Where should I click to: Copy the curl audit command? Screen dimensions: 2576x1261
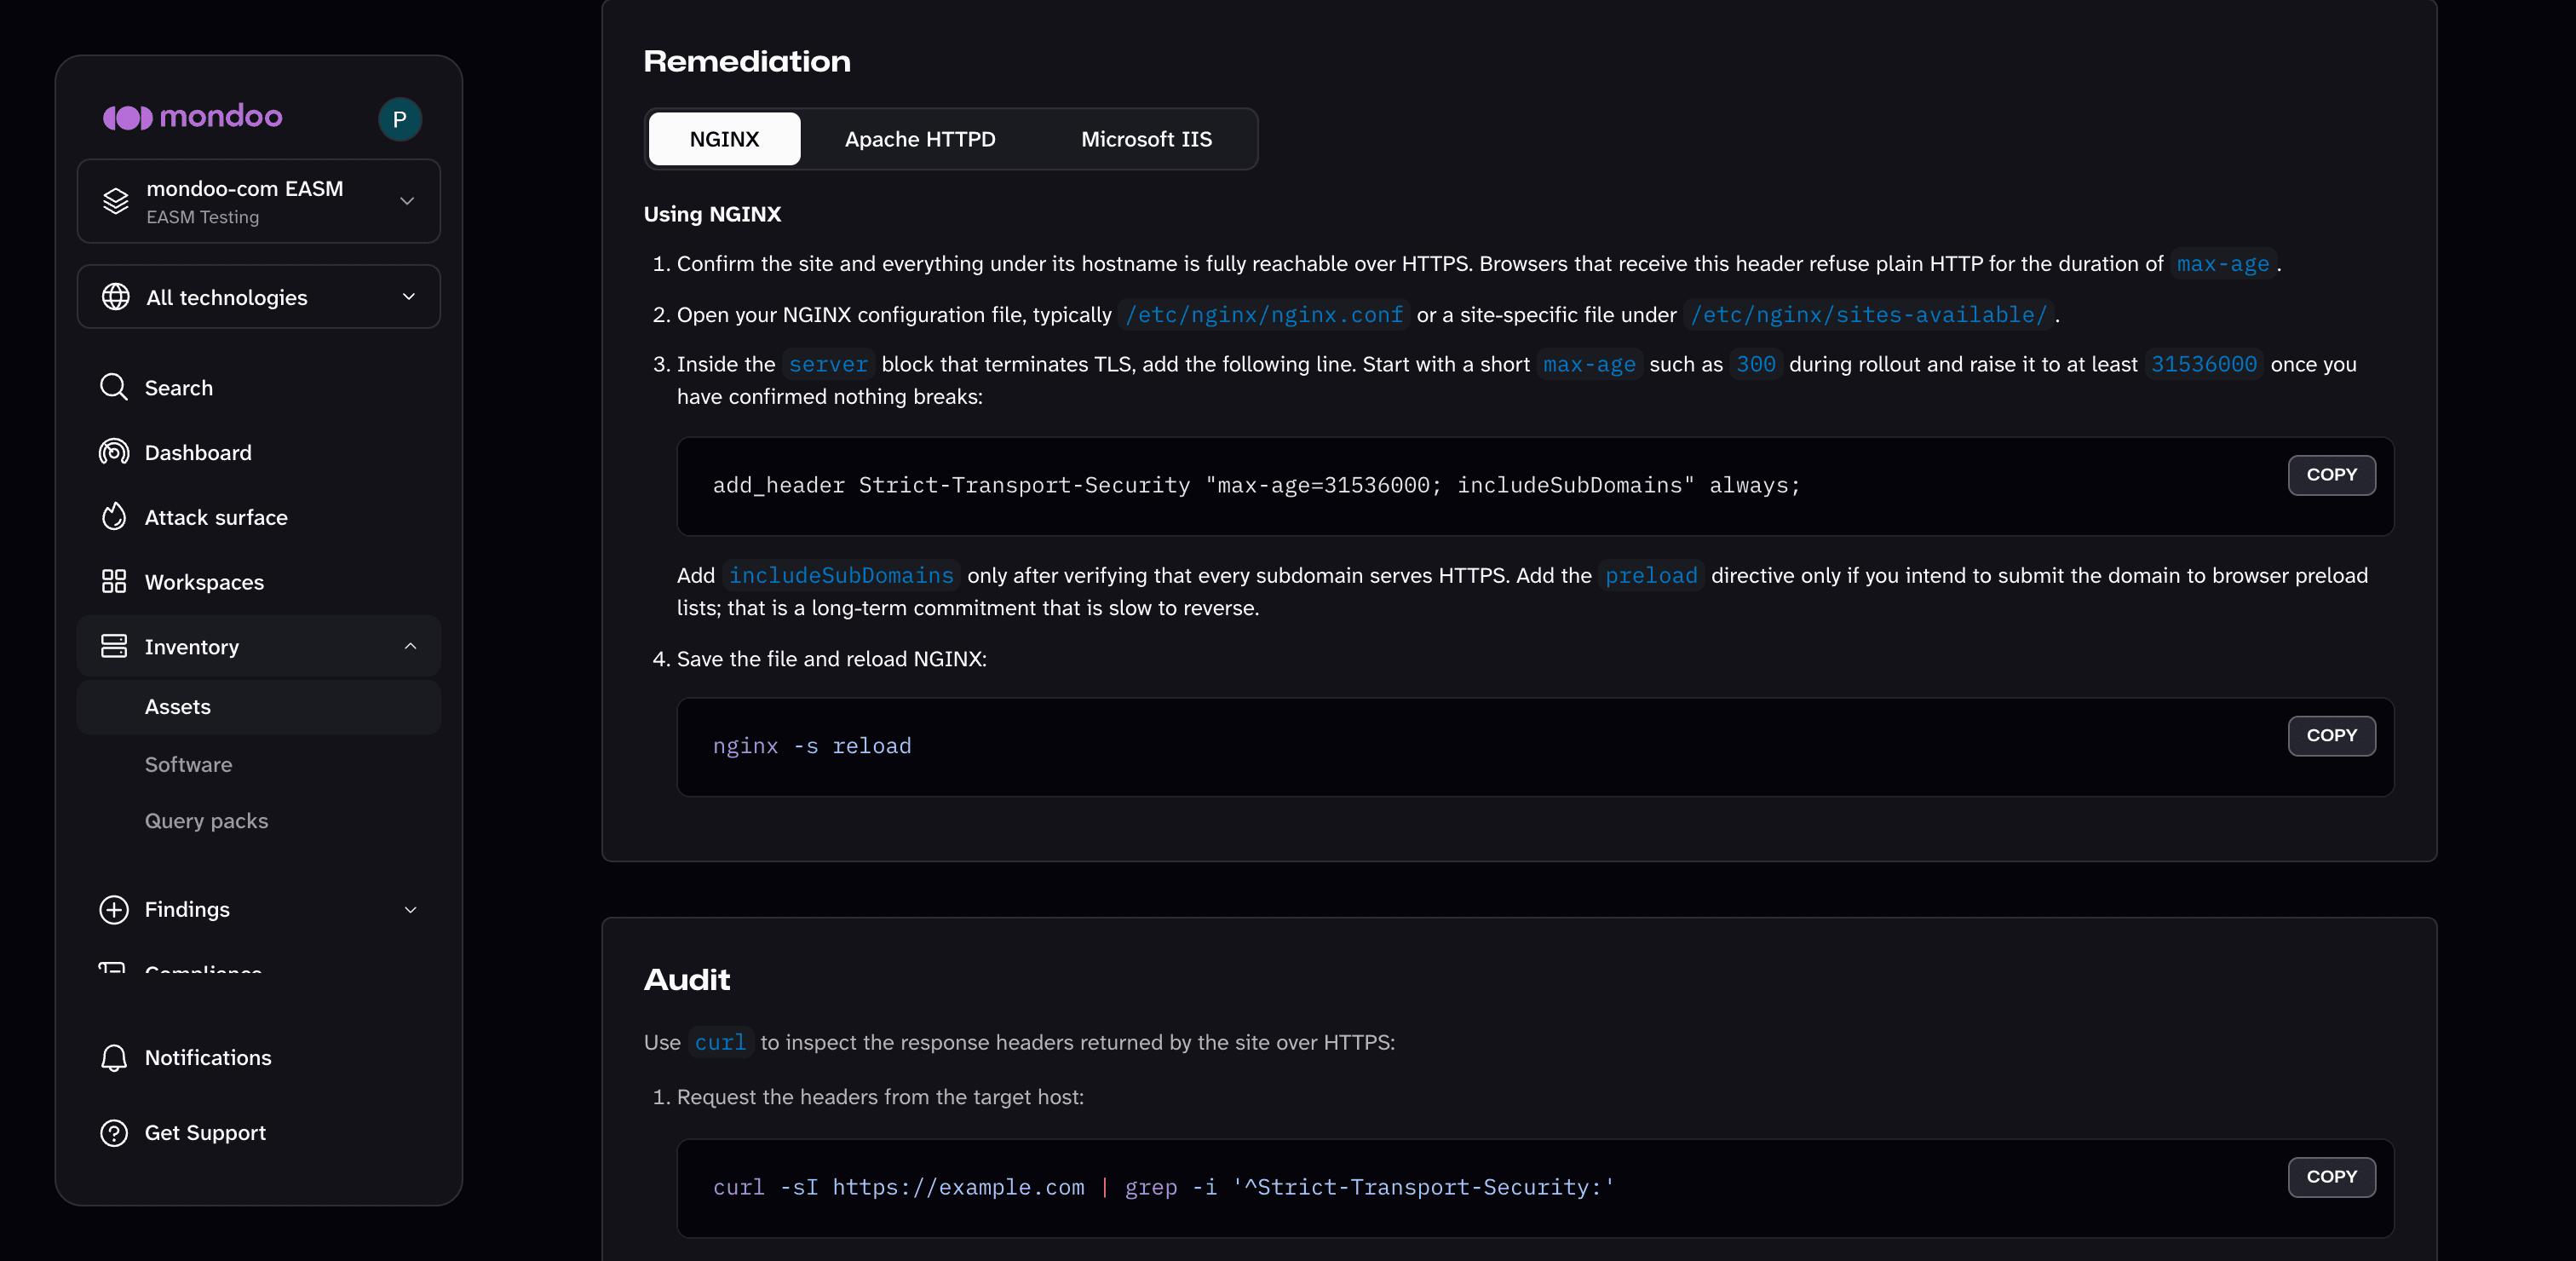tap(2331, 1177)
